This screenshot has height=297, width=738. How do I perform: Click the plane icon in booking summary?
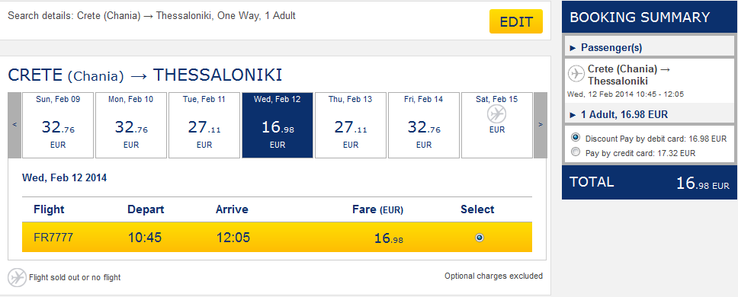(576, 74)
